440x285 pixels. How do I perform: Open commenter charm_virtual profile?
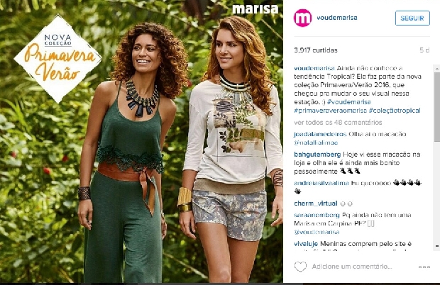[x=315, y=203]
